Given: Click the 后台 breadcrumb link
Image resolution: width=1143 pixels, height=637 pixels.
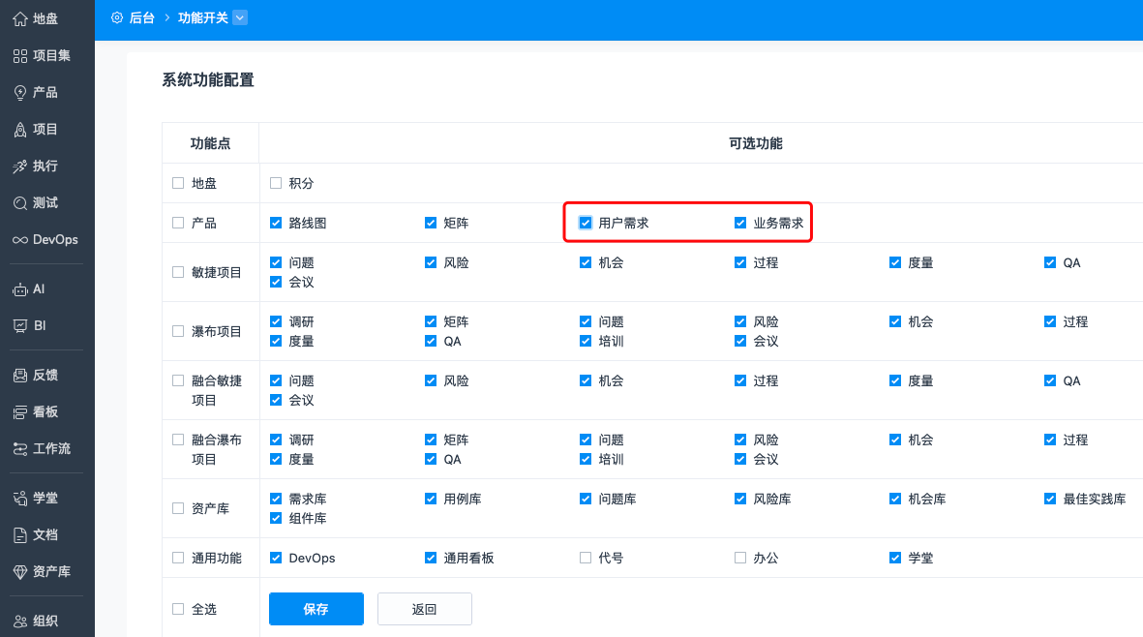Looking at the screenshot, I should coord(141,17).
